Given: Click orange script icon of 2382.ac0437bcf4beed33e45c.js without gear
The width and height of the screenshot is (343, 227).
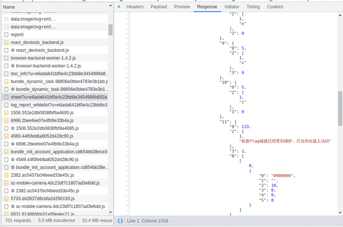Looking at the screenshot, I should (6, 175).
